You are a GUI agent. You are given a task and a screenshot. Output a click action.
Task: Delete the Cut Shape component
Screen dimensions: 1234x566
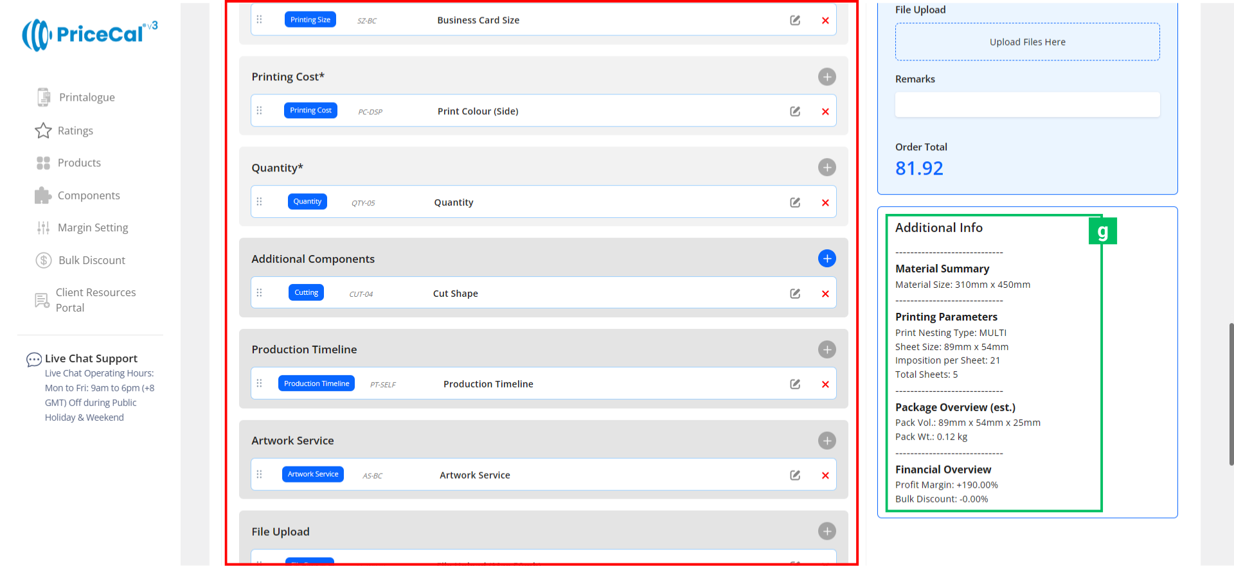pos(825,294)
